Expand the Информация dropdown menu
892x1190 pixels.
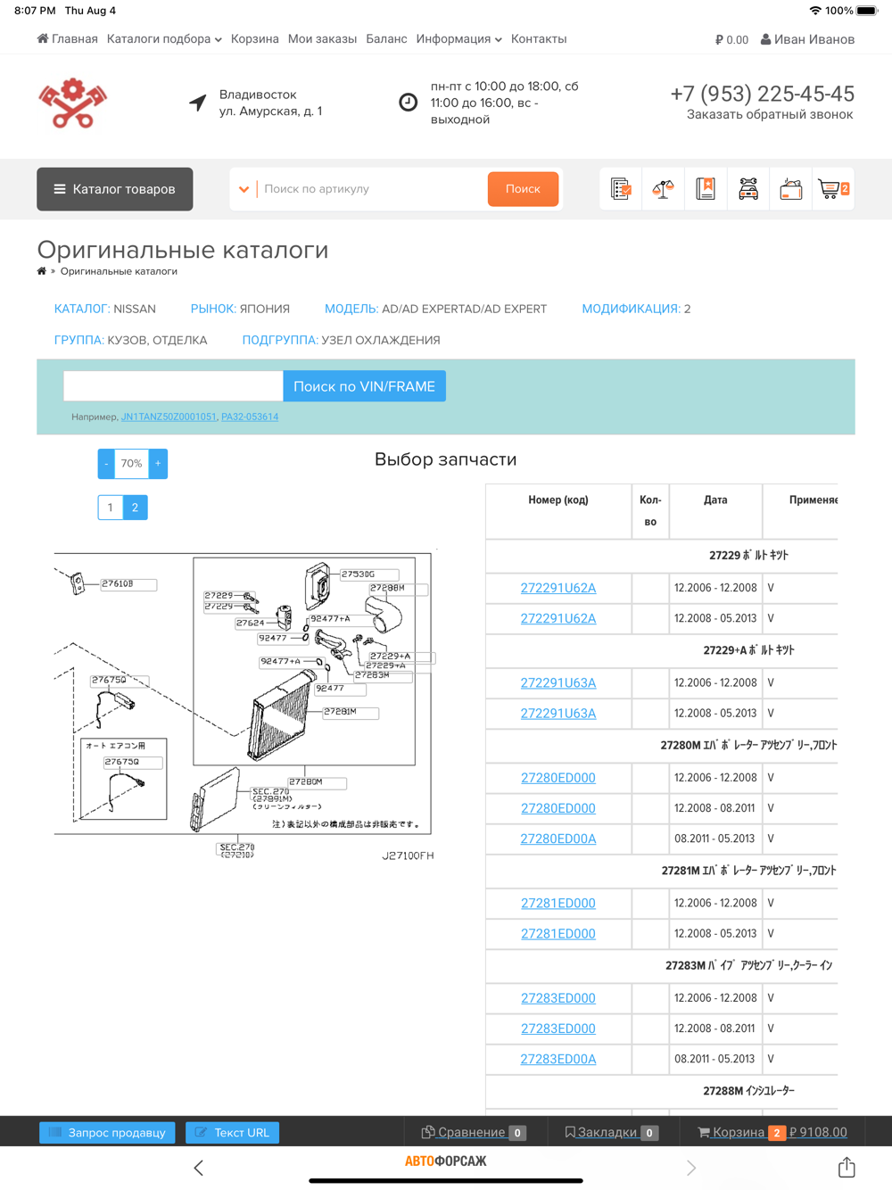(x=458, y=39)
